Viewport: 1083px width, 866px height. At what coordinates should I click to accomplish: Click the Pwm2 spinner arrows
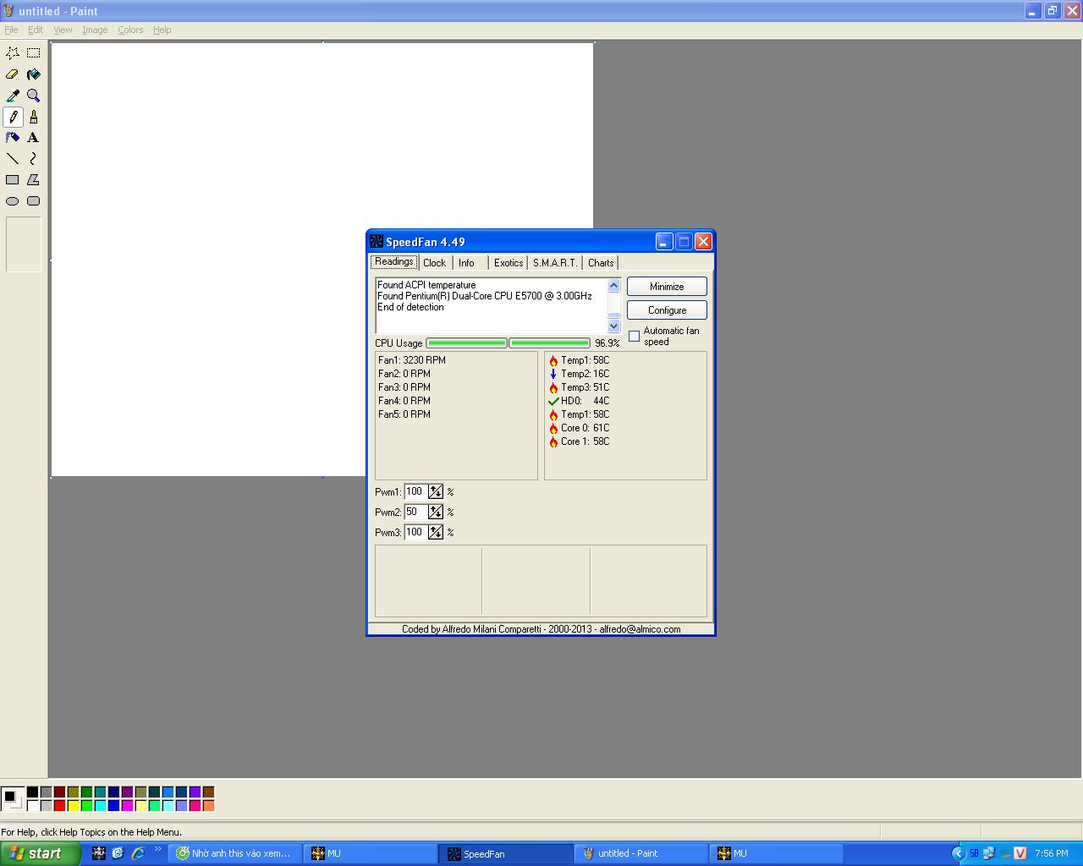pos(436,512)
